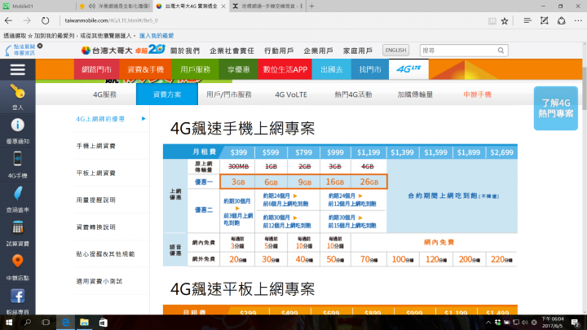Open the 網路門市 menu
This screenshot has height=330, width=587.
click(x=96, y=69)
